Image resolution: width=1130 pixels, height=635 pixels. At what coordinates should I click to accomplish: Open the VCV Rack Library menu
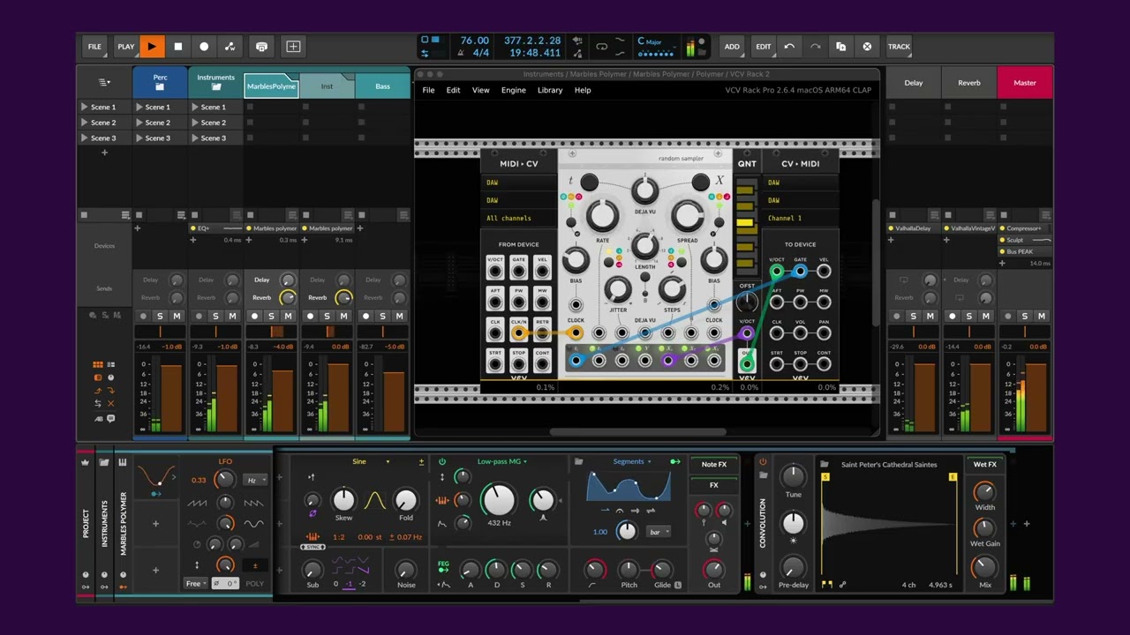(x=549, y=90)
